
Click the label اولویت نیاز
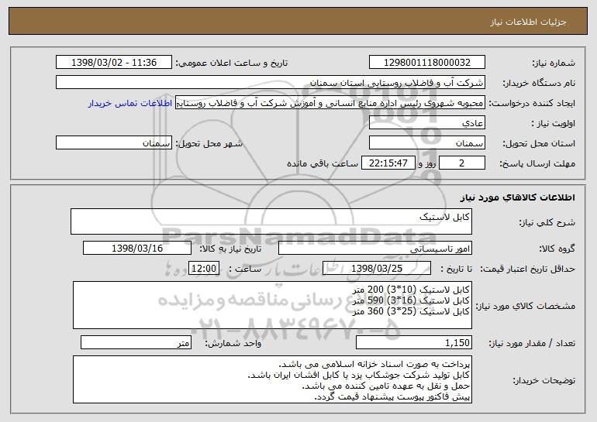click(x=554, y=124)
